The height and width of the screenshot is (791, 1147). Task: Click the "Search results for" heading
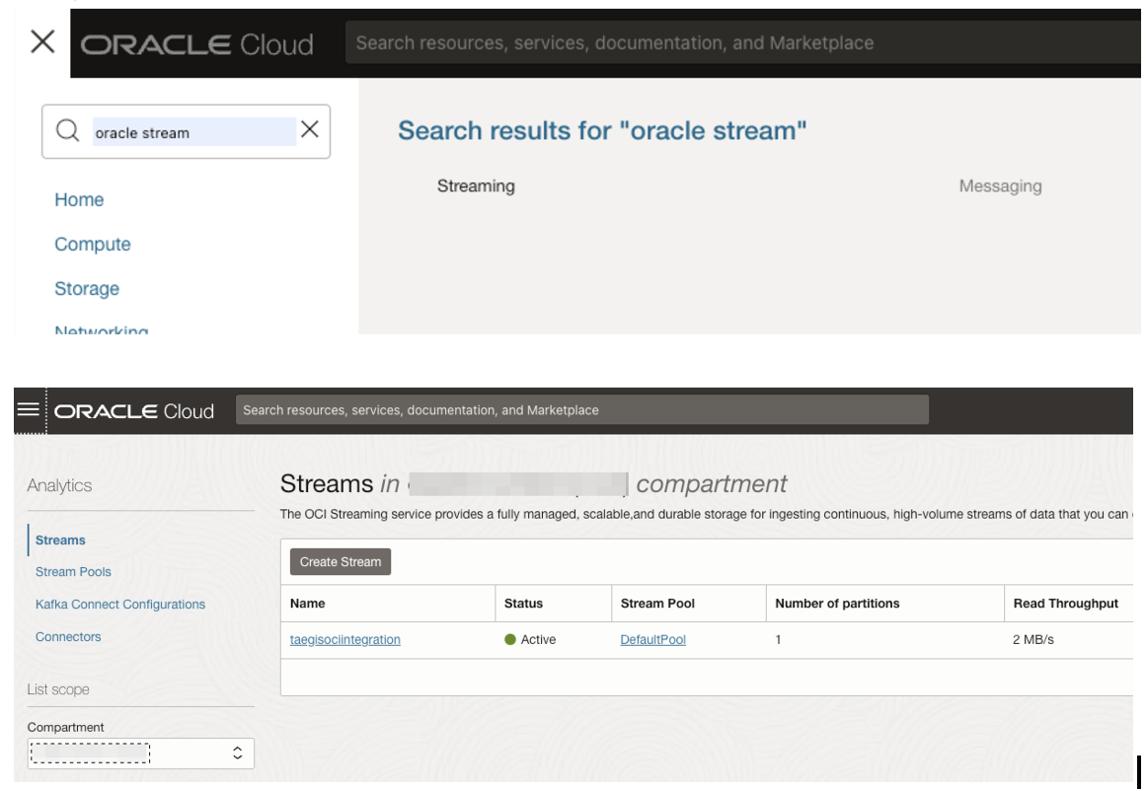click(x=602, y=131)
